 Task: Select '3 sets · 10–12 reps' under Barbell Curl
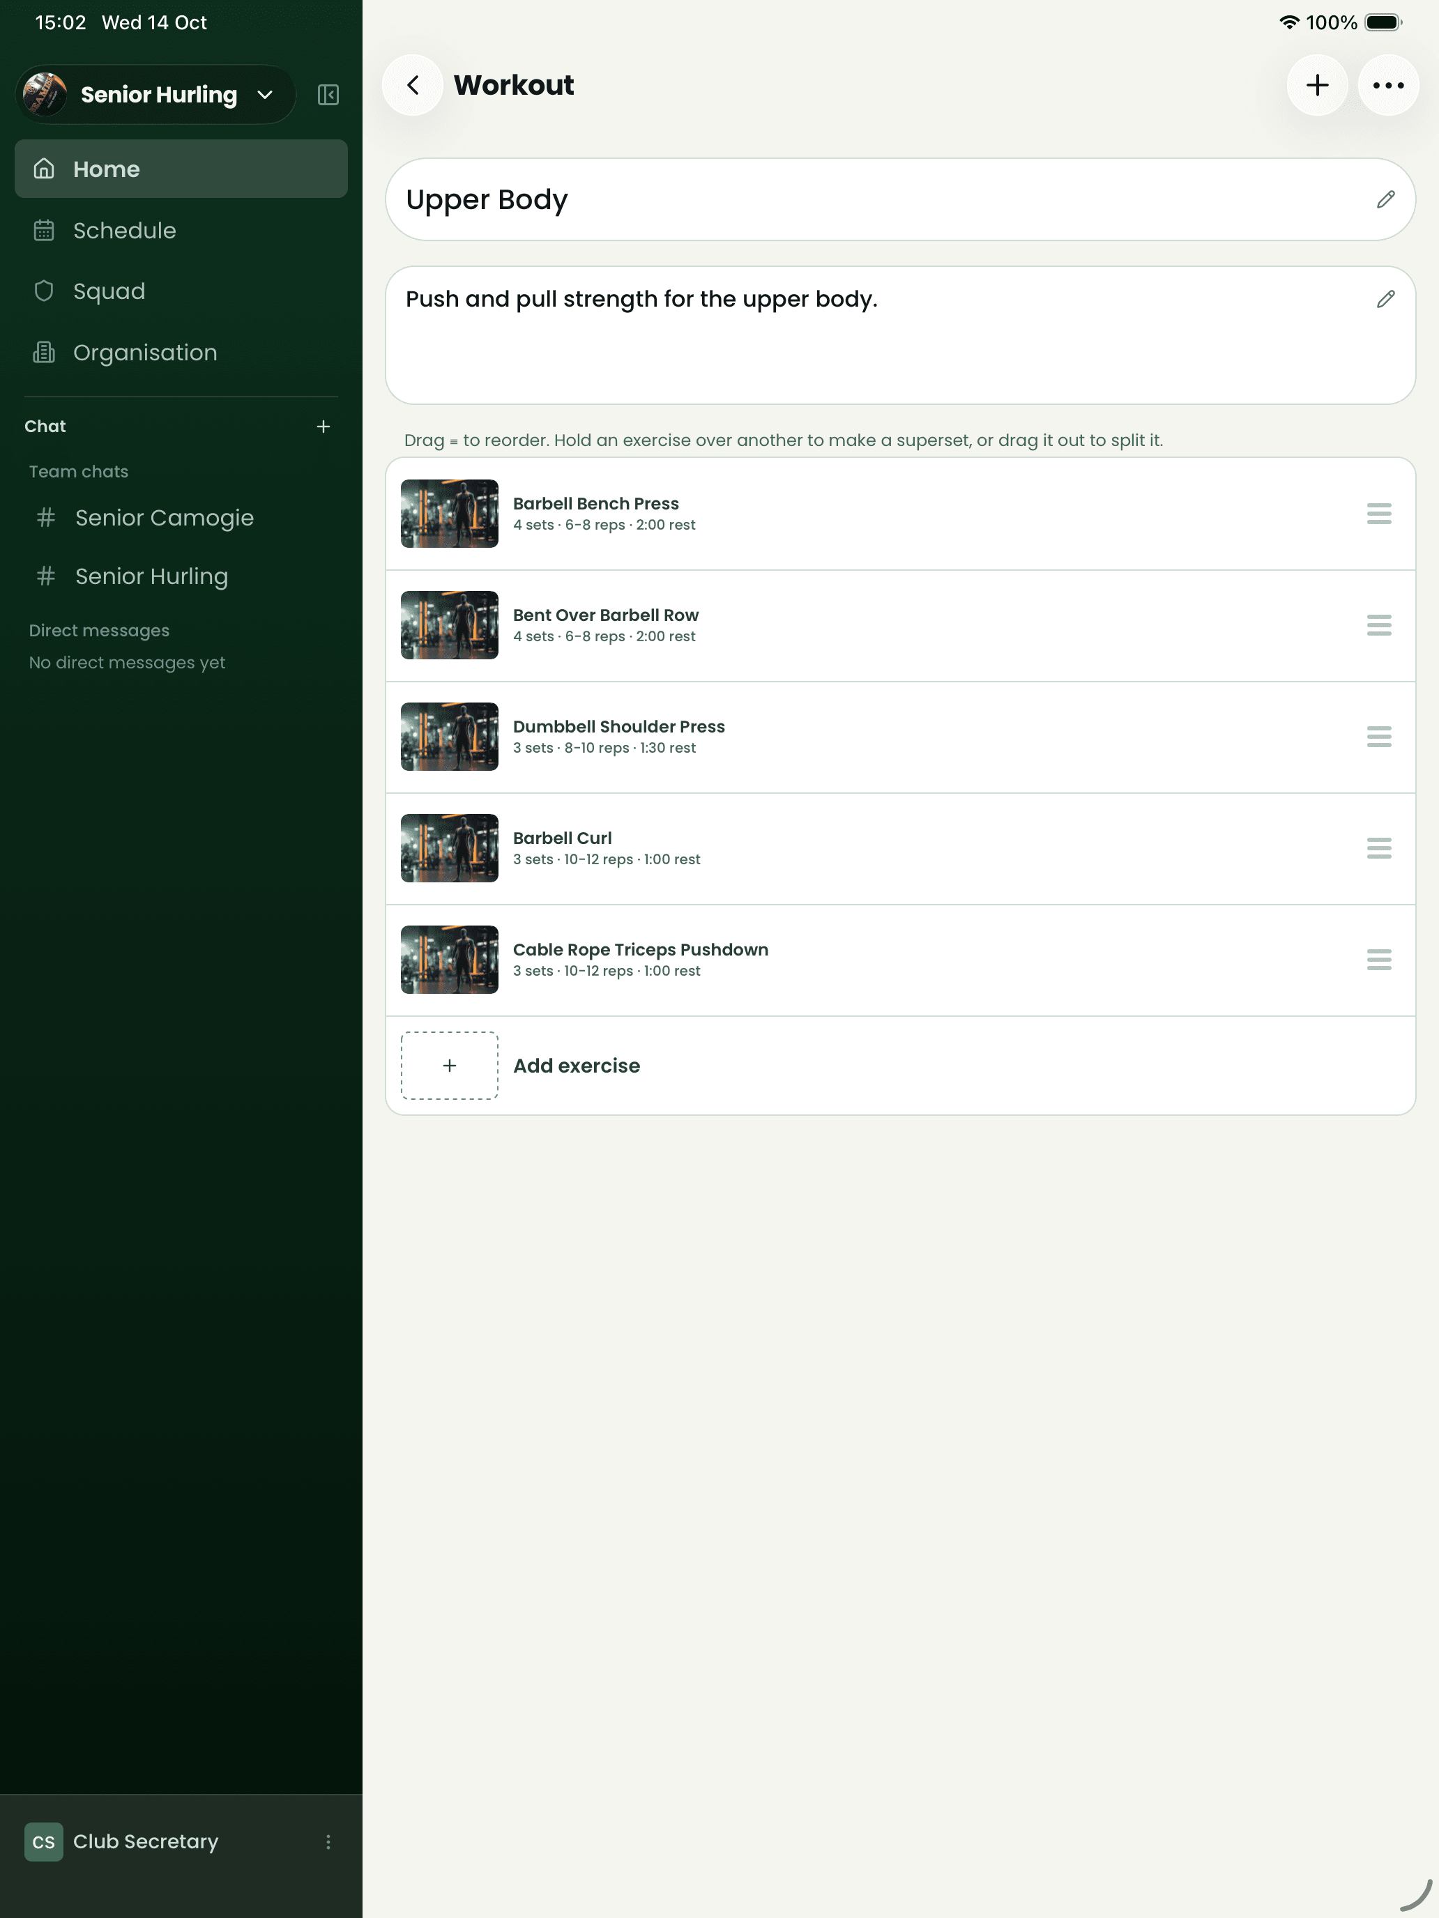(x=572, y=859)
